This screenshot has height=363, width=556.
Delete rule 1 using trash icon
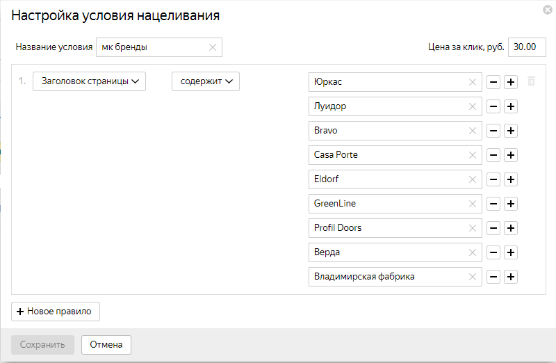[x=532, y=81]
